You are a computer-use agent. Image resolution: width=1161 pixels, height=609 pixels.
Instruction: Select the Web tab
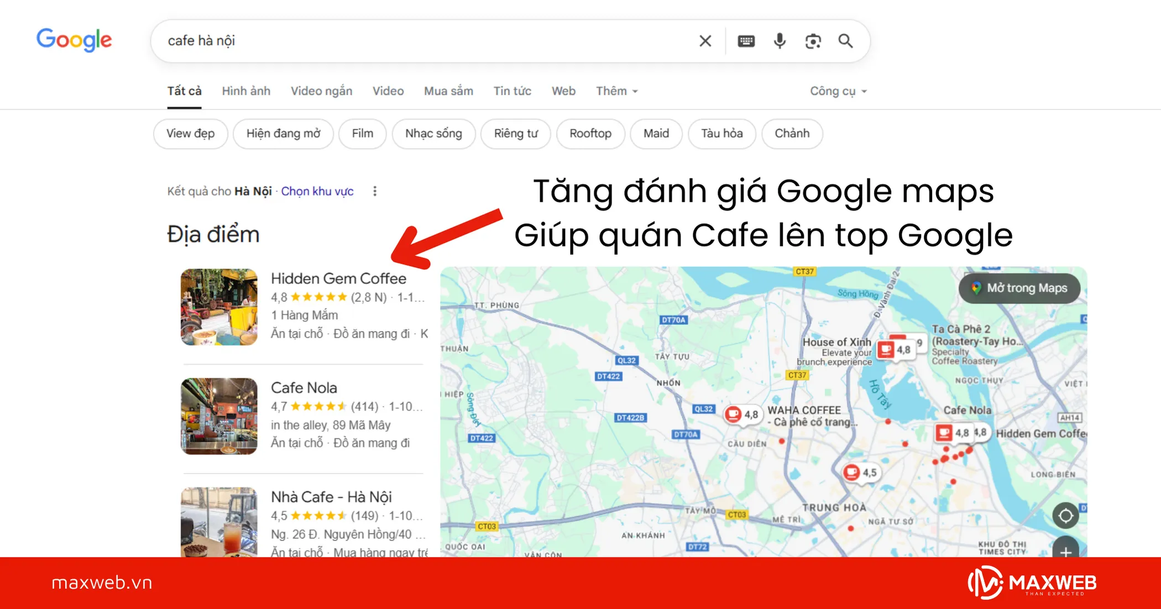(563, 91)
